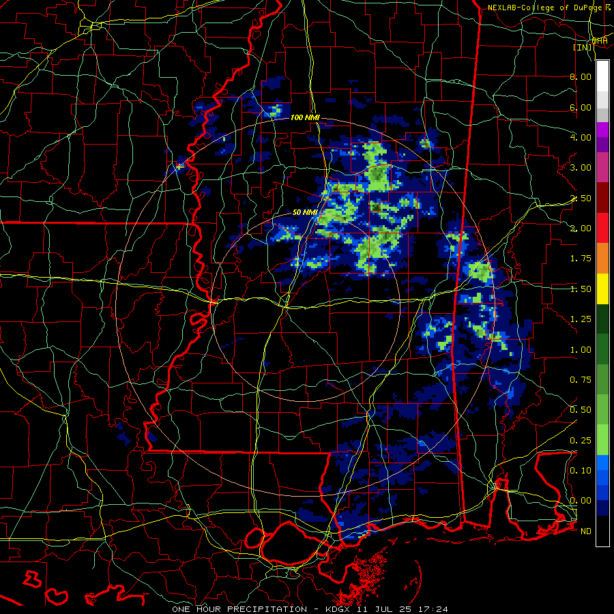This screenshot has width=614, height=614.
Task: Select the 0.00 legend value
Action: point(581,501)
